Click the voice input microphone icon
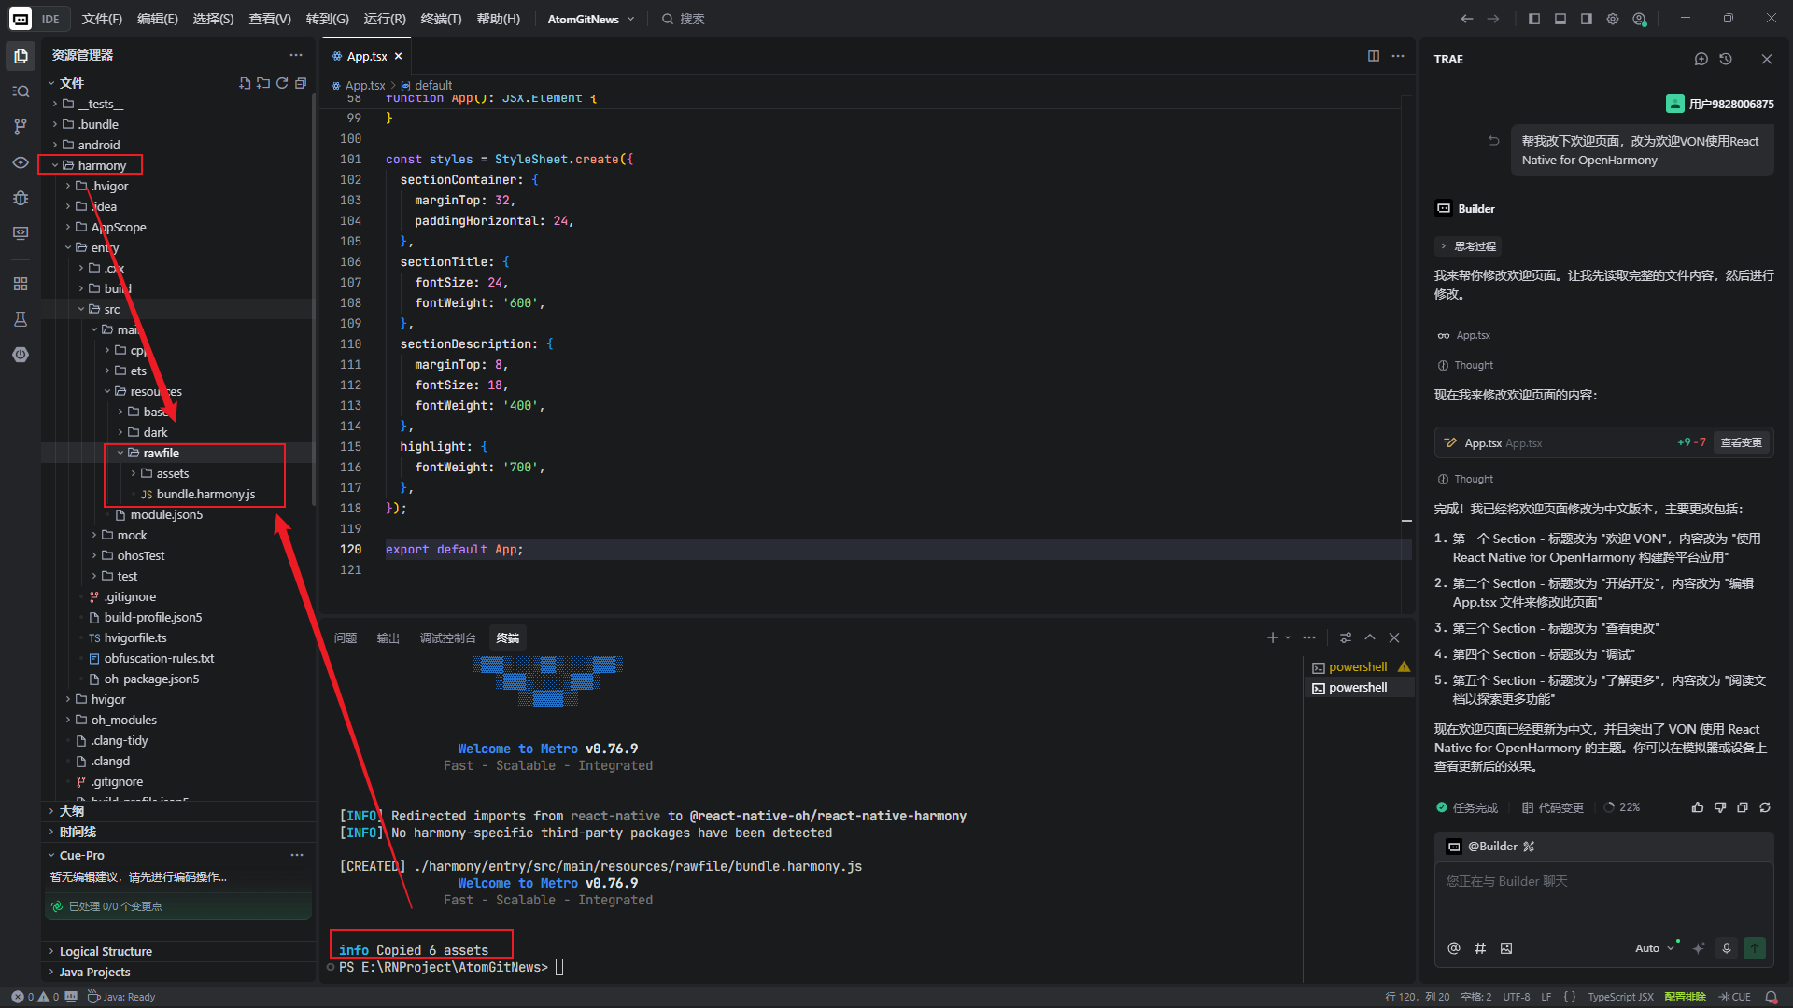This screenshot has width=1793, height=1008. pyautogui.click(x=1727, y=948)
